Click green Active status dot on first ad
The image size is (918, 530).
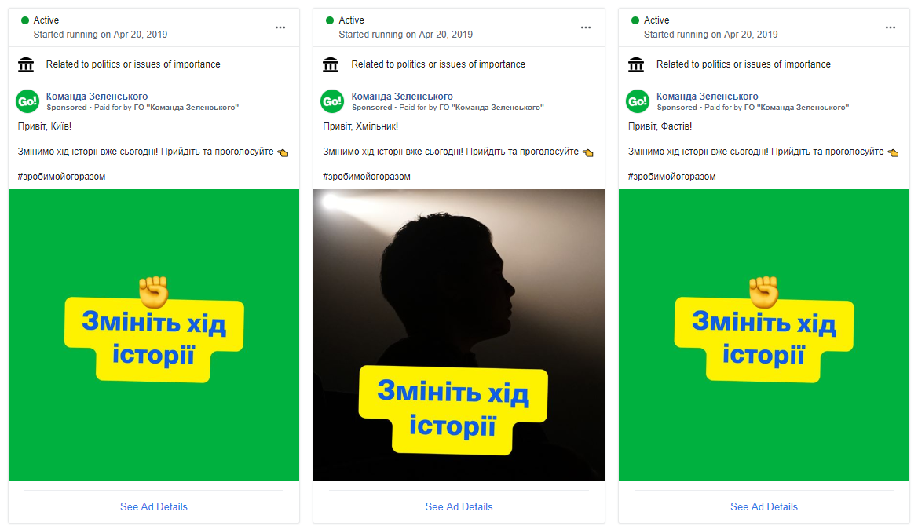coord(25,20)
